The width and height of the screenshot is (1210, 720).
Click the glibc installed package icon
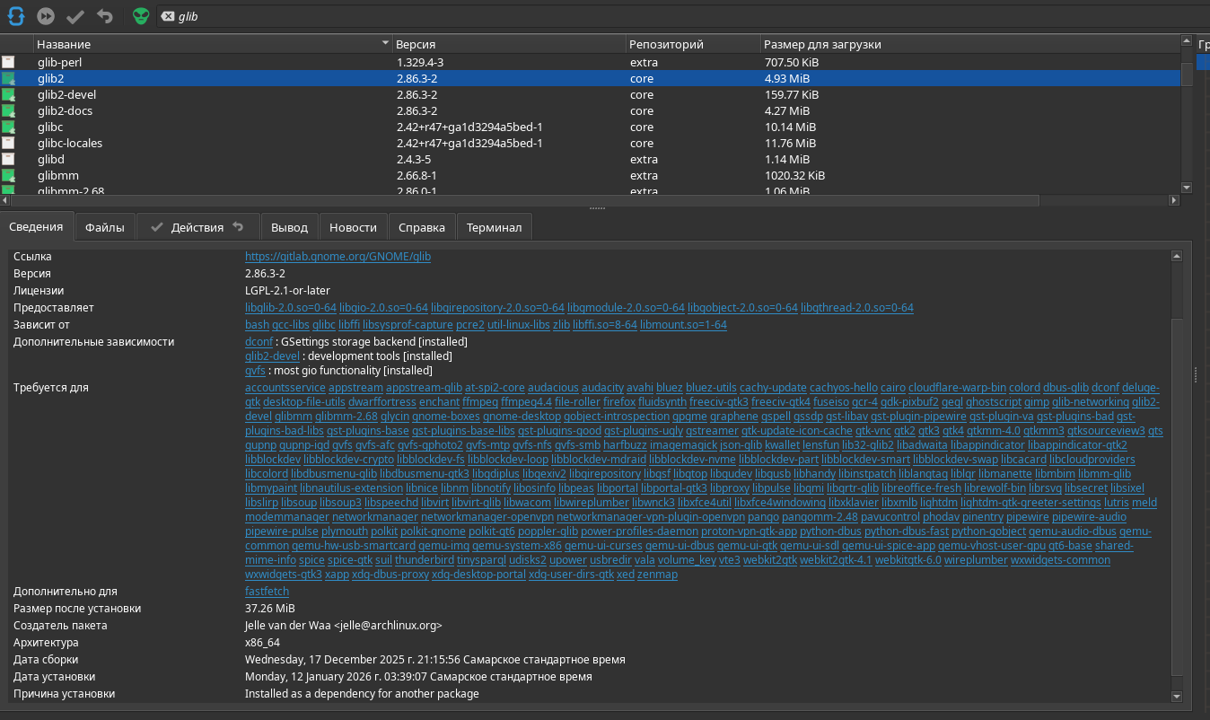[9, 127]
